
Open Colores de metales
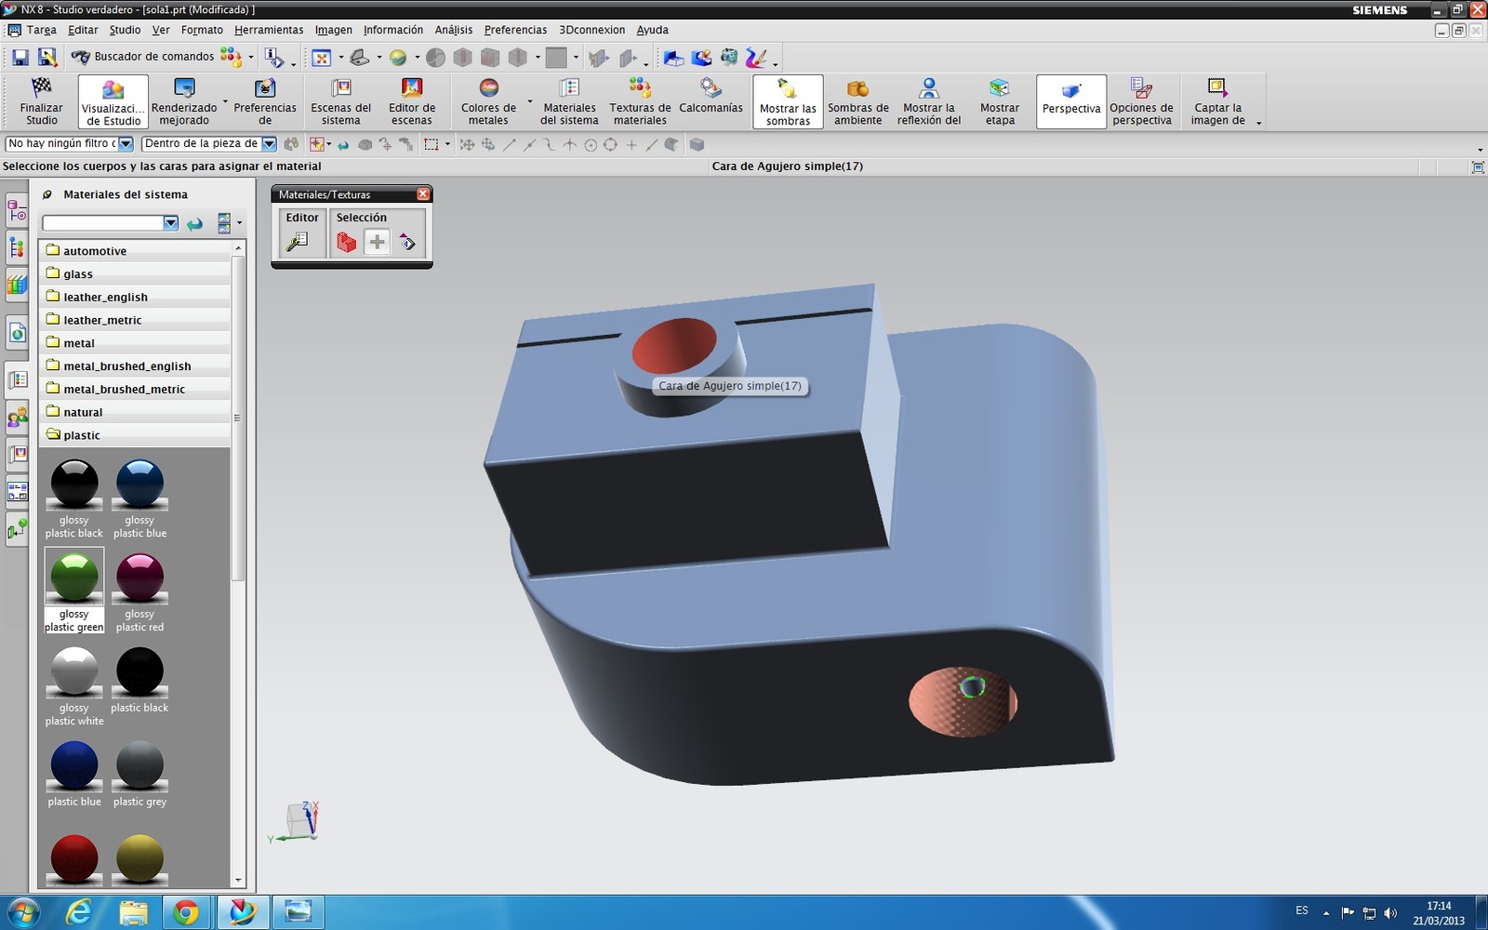click(488, 101)
